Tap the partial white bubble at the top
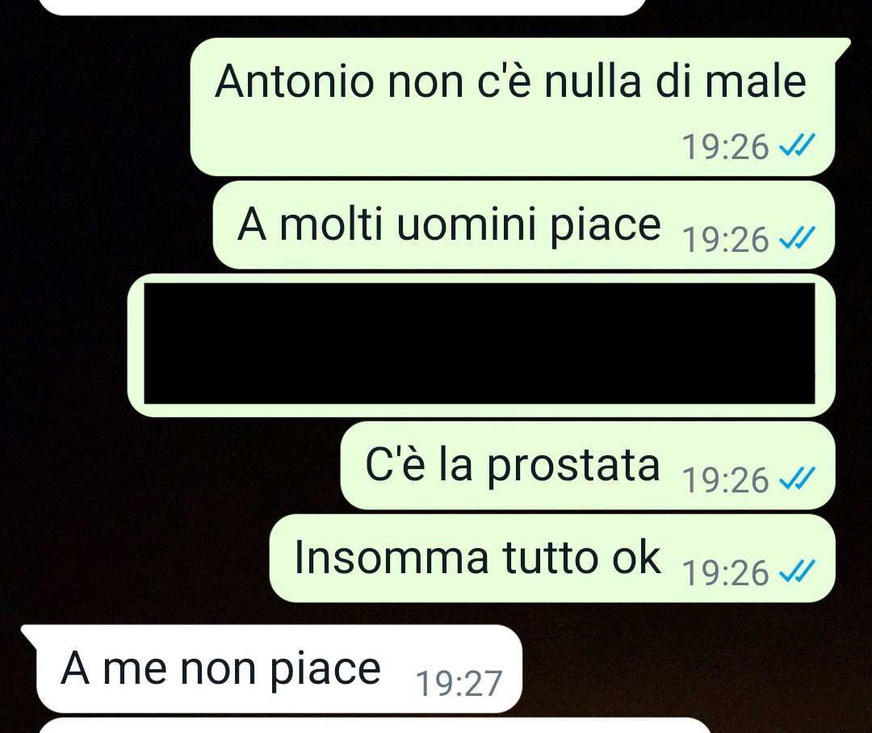The width and height of the screenshot is (872, 733). point(350,6)
